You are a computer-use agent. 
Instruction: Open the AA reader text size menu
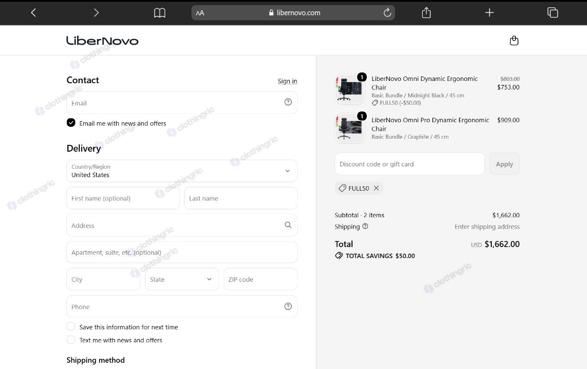200,12
